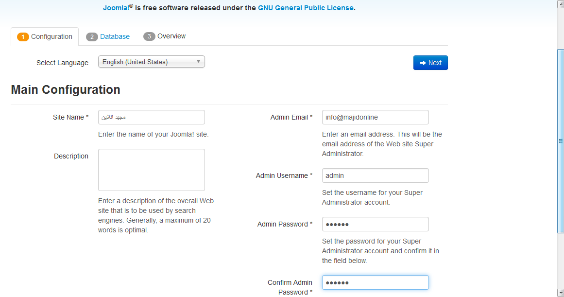This screenshot has width=564, height=297.
Task: Open the Select Language dropdown
Action: coord(152,62)
